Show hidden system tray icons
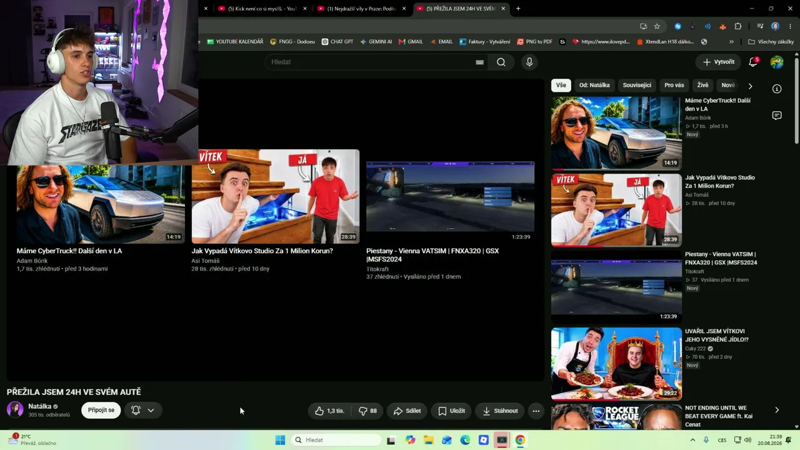The height and width of the screenshot is (450, 800). tap(692, 440)
